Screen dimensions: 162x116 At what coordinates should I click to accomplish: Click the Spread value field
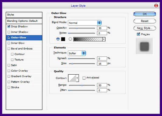[x=102, y=59]
